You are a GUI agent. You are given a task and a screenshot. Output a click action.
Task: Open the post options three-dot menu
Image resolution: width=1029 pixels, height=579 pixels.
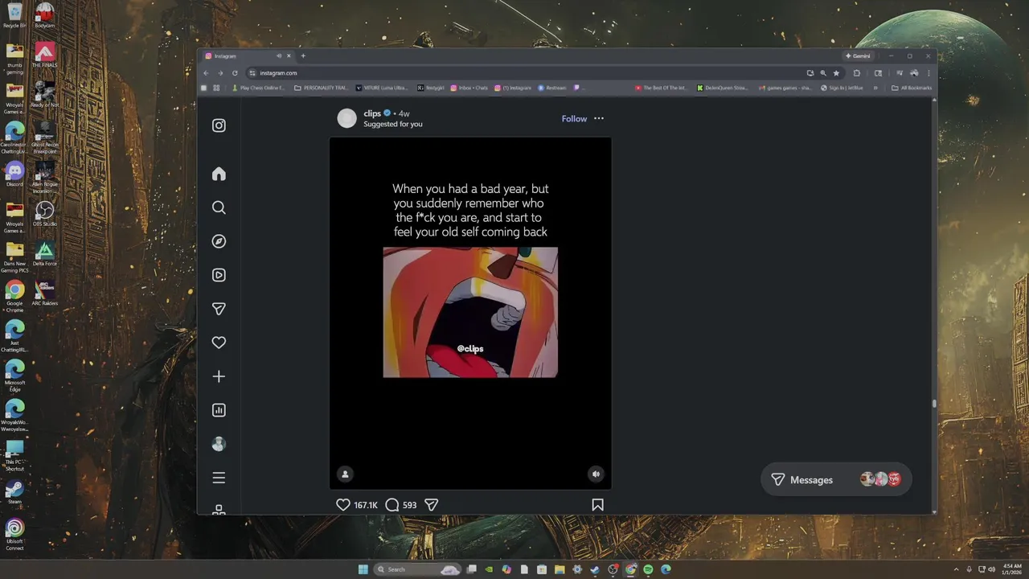coord(599,119)
